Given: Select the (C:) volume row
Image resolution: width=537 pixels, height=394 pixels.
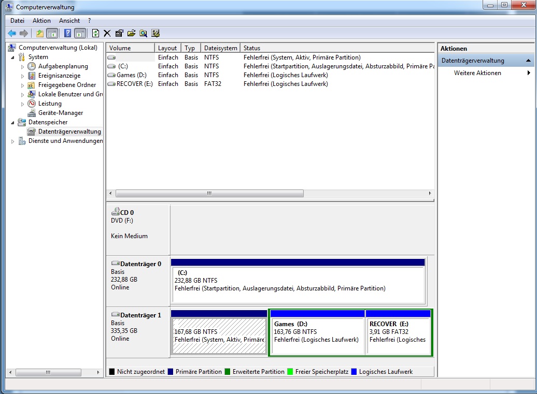Looking at the screenshot, I should (270, 66).
